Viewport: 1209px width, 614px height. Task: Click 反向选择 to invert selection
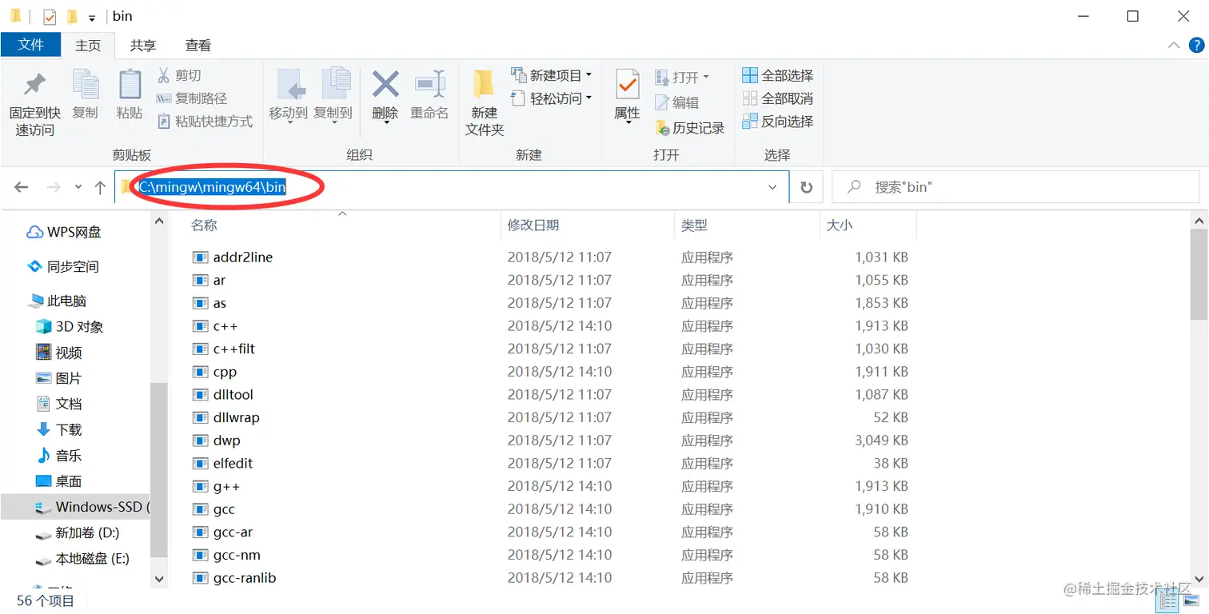pyautogui.click(x=776, y=121)
